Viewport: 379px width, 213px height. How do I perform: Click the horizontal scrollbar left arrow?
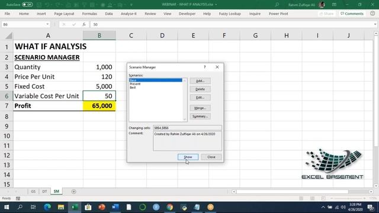coord(234,192)
